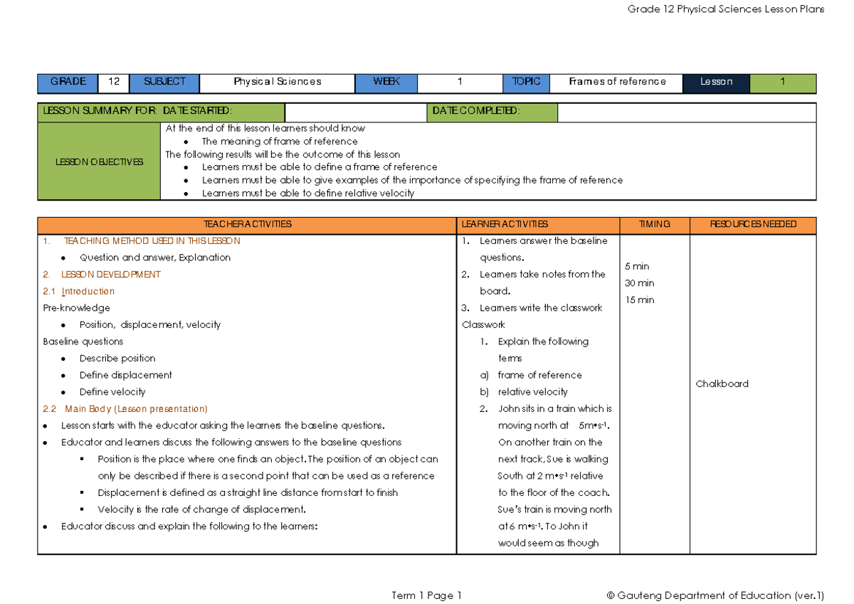Click 'Learners must be able to define relative velocity'

point(308,193)
